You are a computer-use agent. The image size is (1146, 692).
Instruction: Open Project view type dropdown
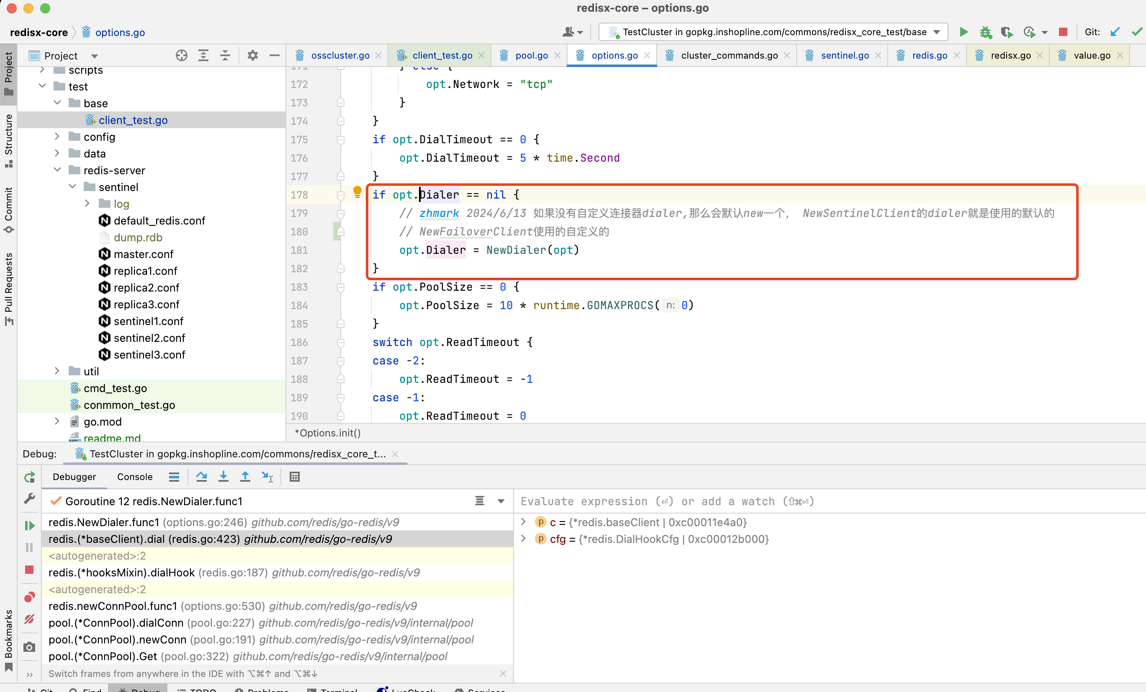[x=95, y=56]
